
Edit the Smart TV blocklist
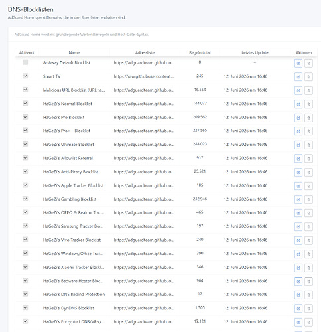(298, 77)
